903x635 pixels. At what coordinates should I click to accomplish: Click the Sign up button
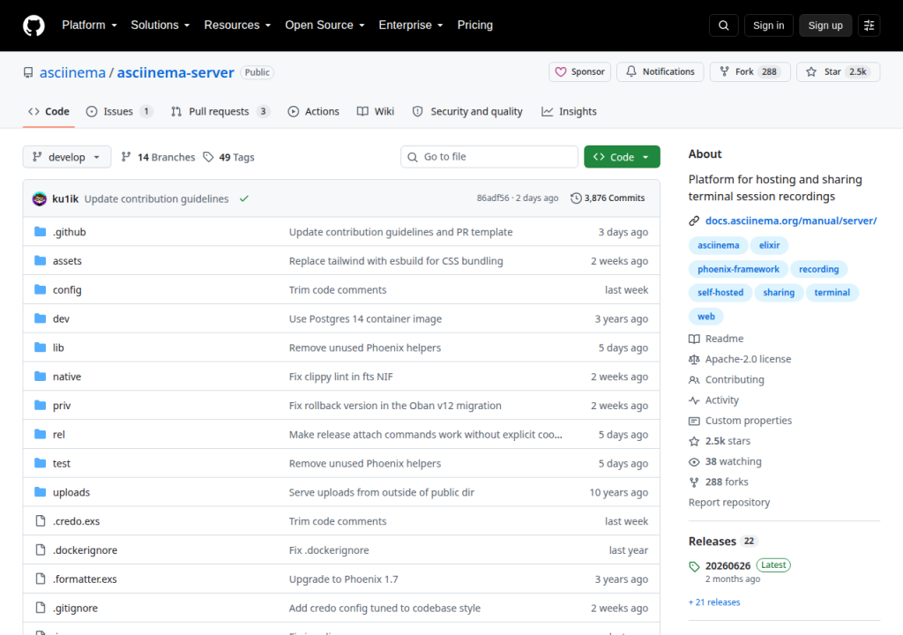pos(825,26)
